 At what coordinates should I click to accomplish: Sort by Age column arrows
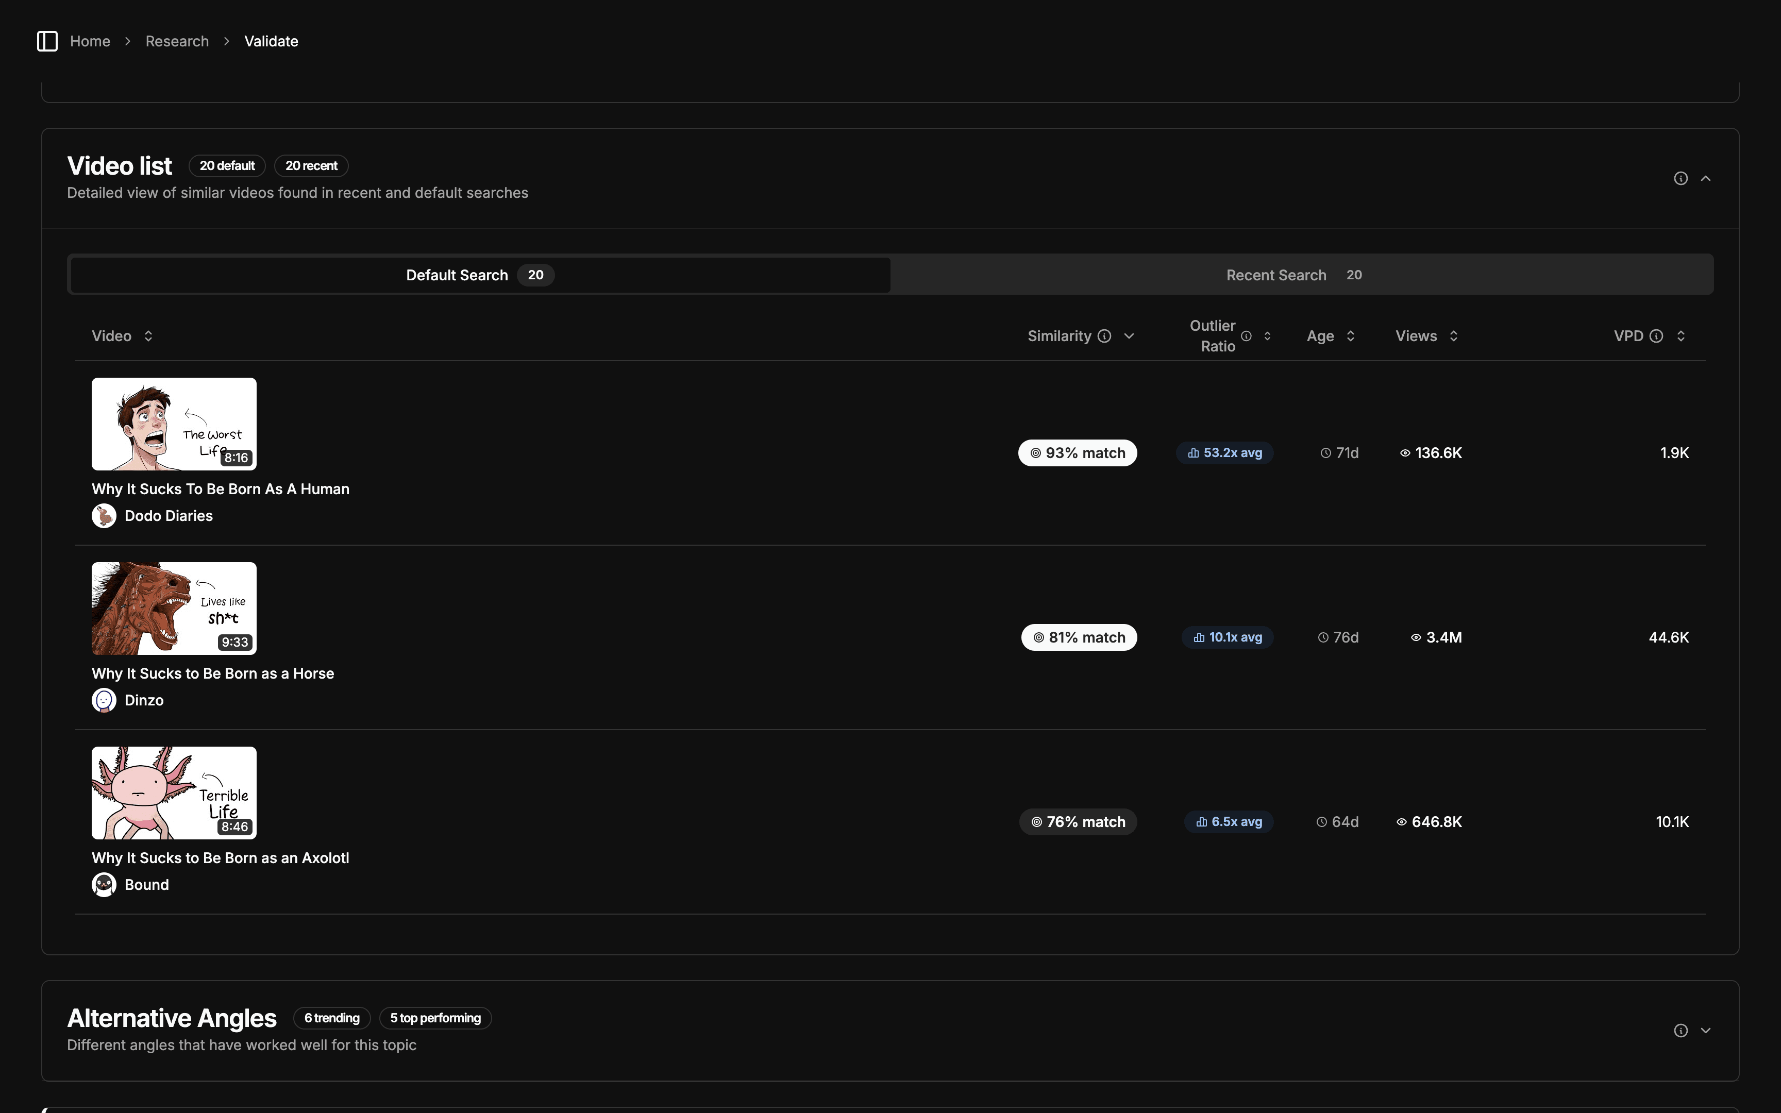pos(1351,335)
